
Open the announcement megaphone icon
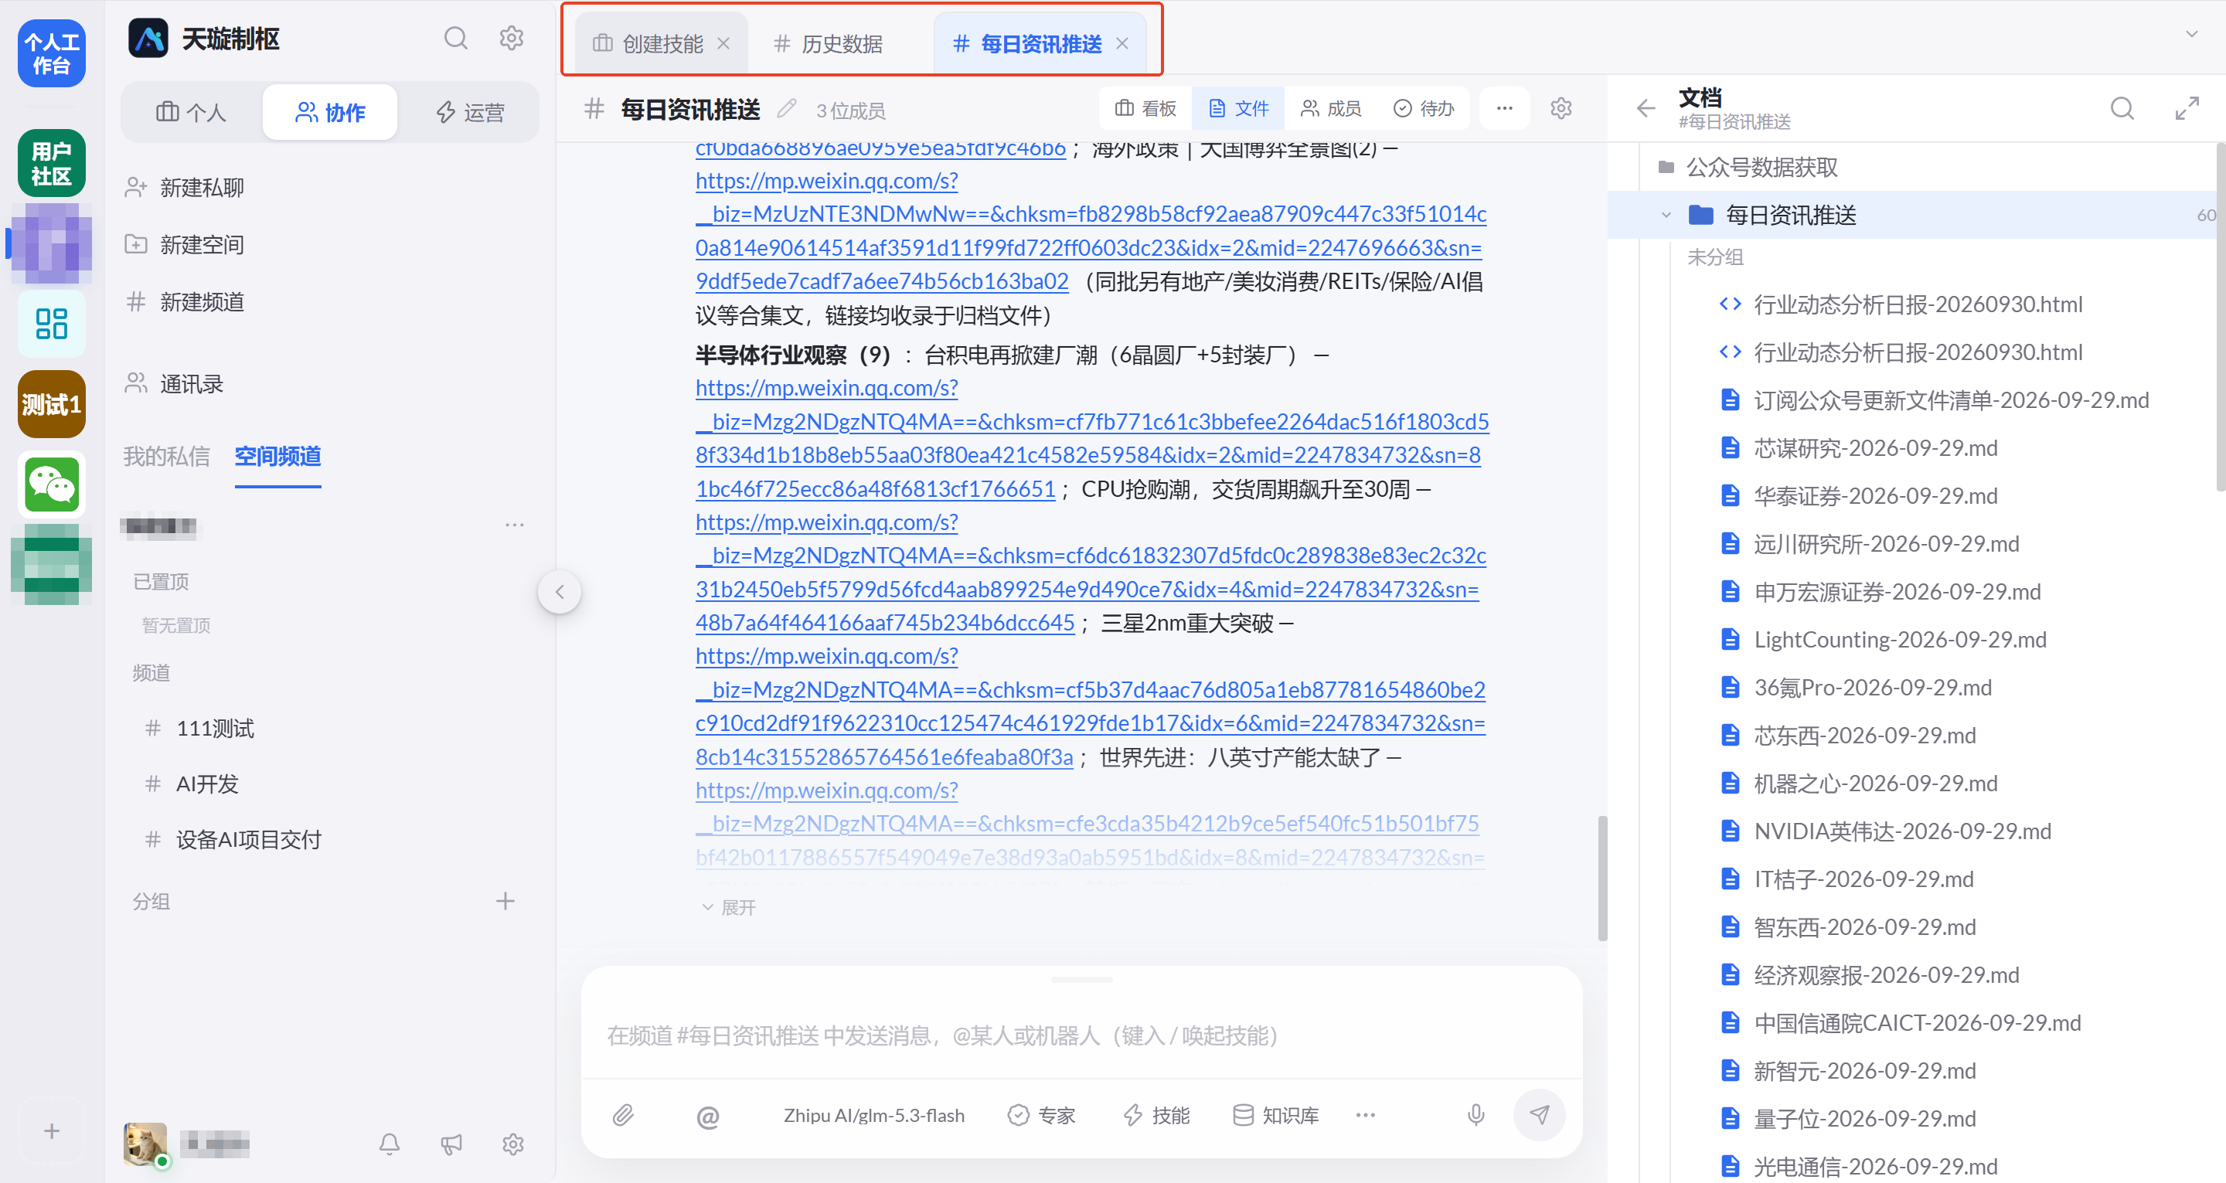click(451, 1144)
